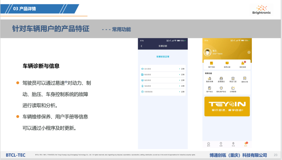Click the 03 产品详情 section banner
Screen dimensions: 282x160
click(x=40, y=9)
